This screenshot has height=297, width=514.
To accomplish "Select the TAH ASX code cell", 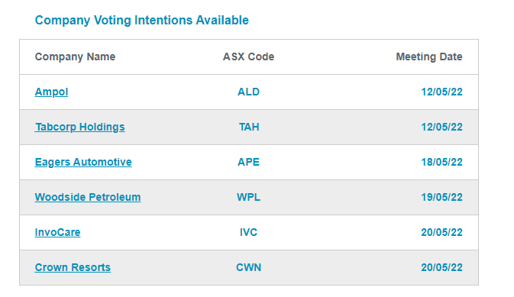I will click(x=249, y=127).
